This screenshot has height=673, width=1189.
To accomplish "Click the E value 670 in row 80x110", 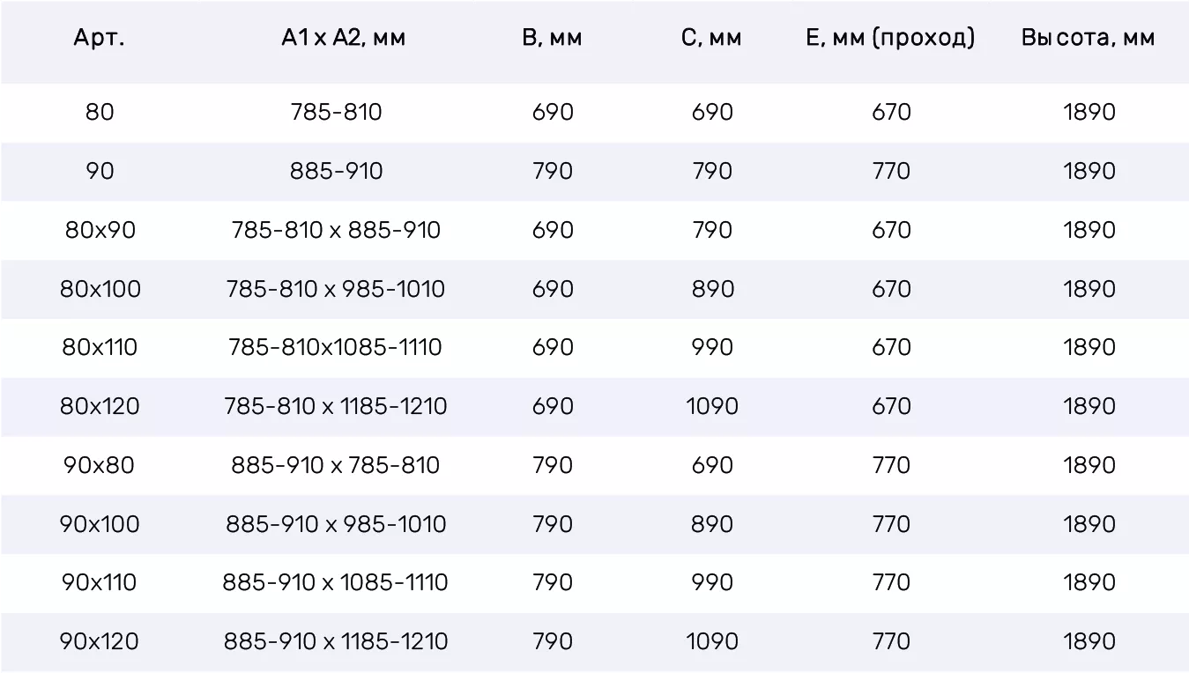I will pyautogui.click(x=891, y=347).
